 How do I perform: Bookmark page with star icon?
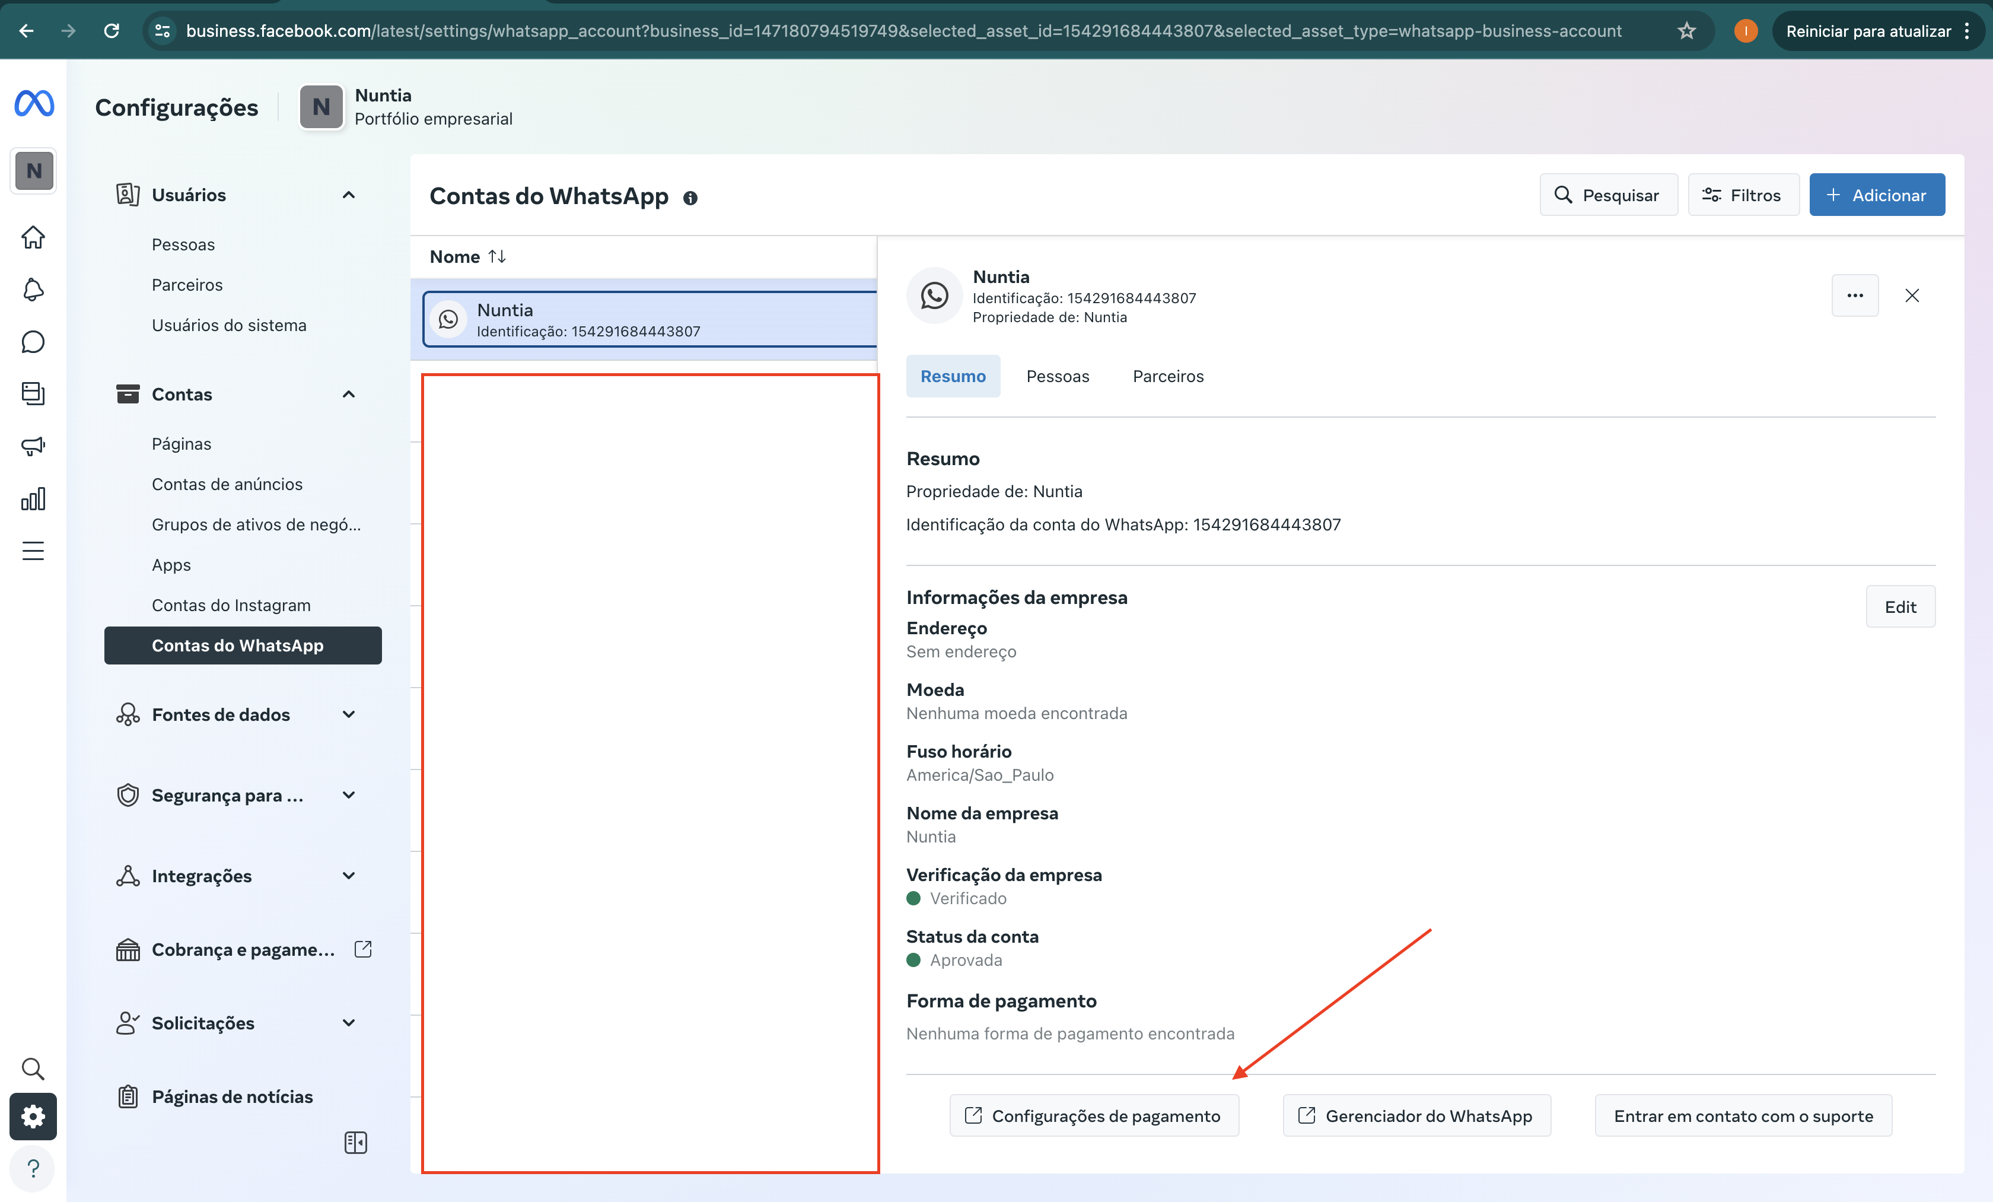click(1686, 31)
